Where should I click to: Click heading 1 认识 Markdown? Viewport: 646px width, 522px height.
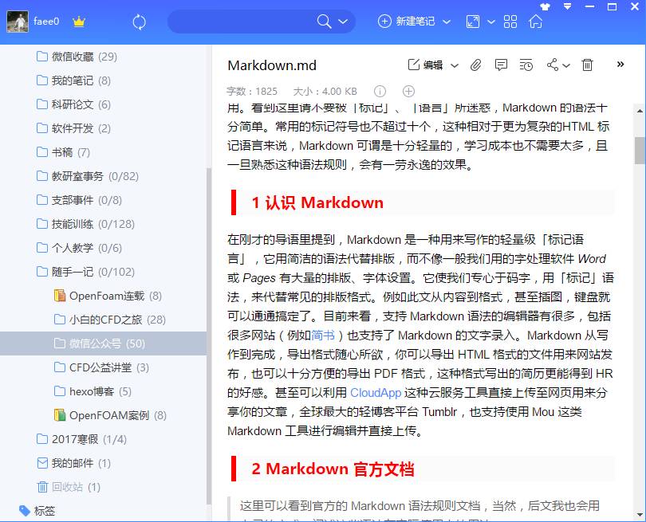pyautogui.click(x=317, y=202)
